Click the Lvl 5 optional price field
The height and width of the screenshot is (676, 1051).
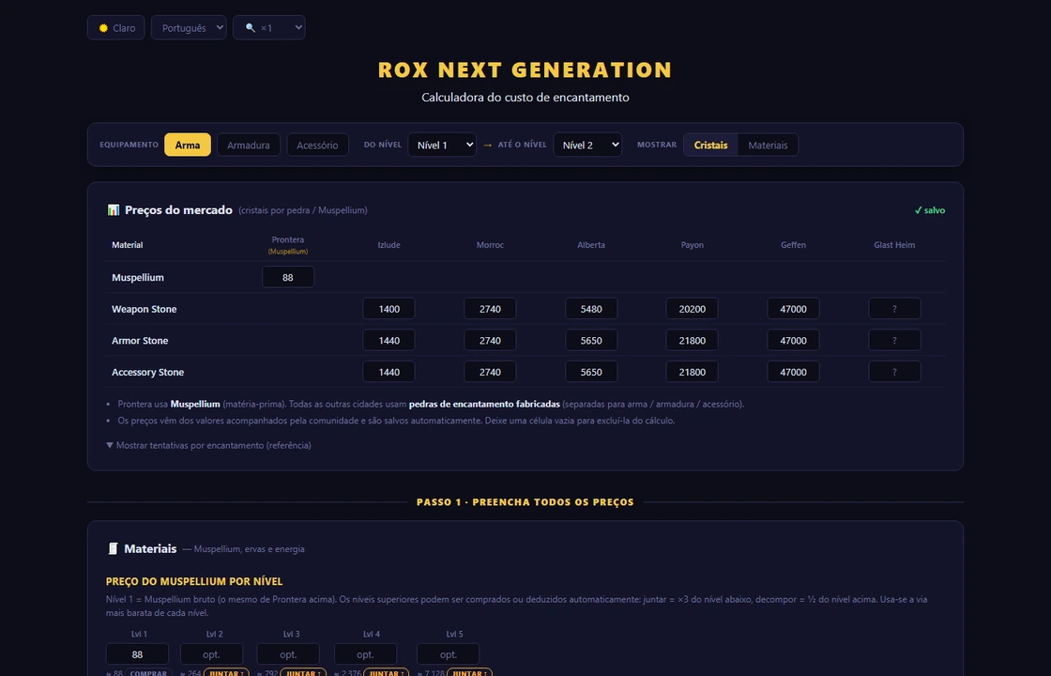(x=449, y=653)
